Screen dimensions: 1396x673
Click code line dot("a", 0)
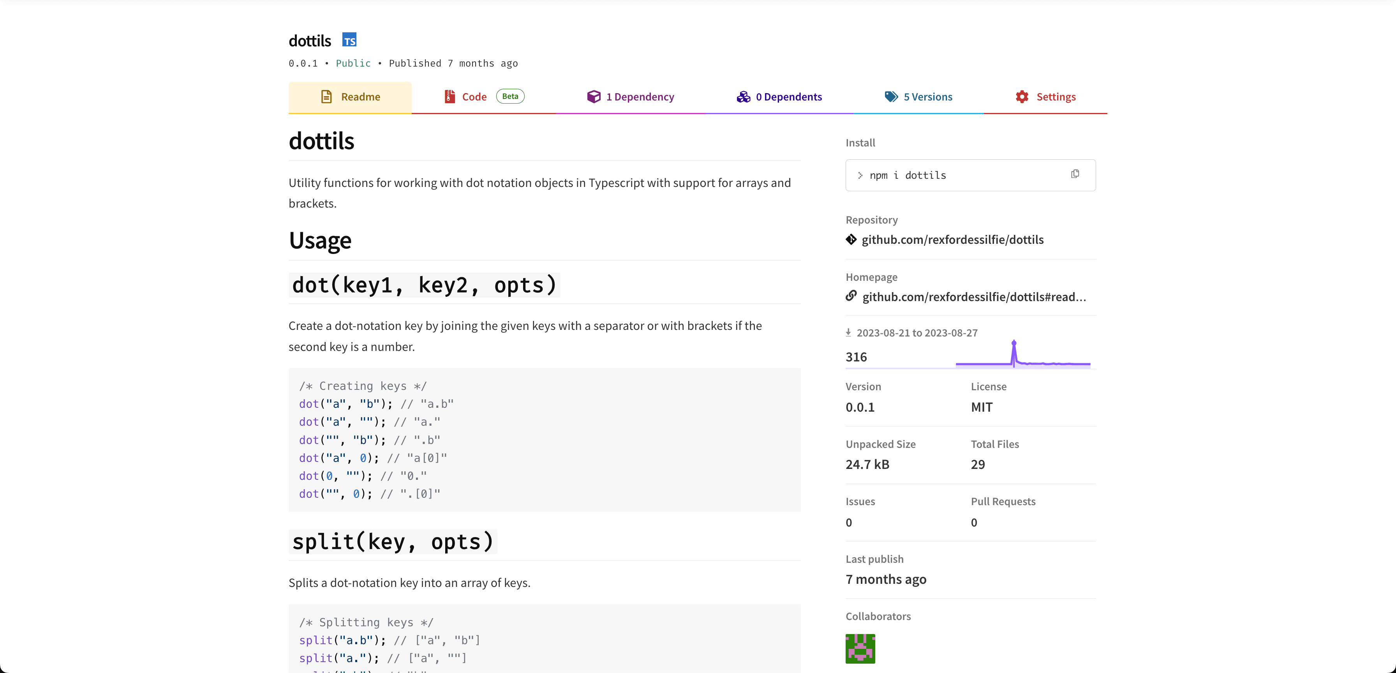[374, 458]
